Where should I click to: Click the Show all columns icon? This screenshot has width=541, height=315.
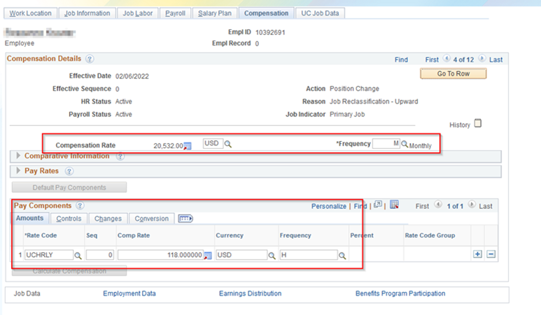tap(185, 219)
